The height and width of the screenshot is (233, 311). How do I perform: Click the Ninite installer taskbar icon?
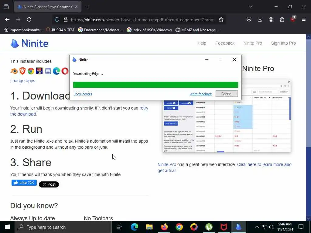[238, 227]
